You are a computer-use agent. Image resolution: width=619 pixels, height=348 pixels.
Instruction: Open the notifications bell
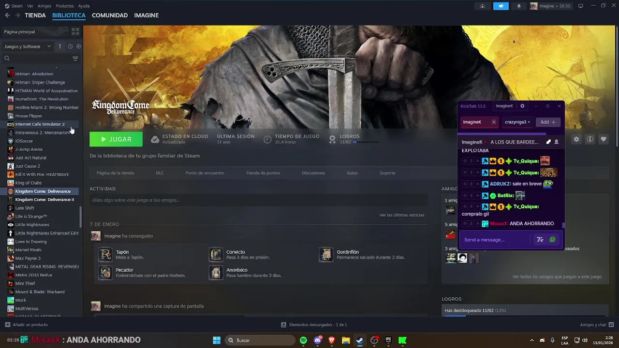(x=519, y=6)
